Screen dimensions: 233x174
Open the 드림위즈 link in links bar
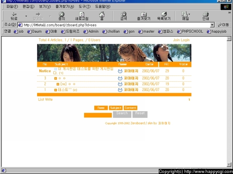pos(70,32)
